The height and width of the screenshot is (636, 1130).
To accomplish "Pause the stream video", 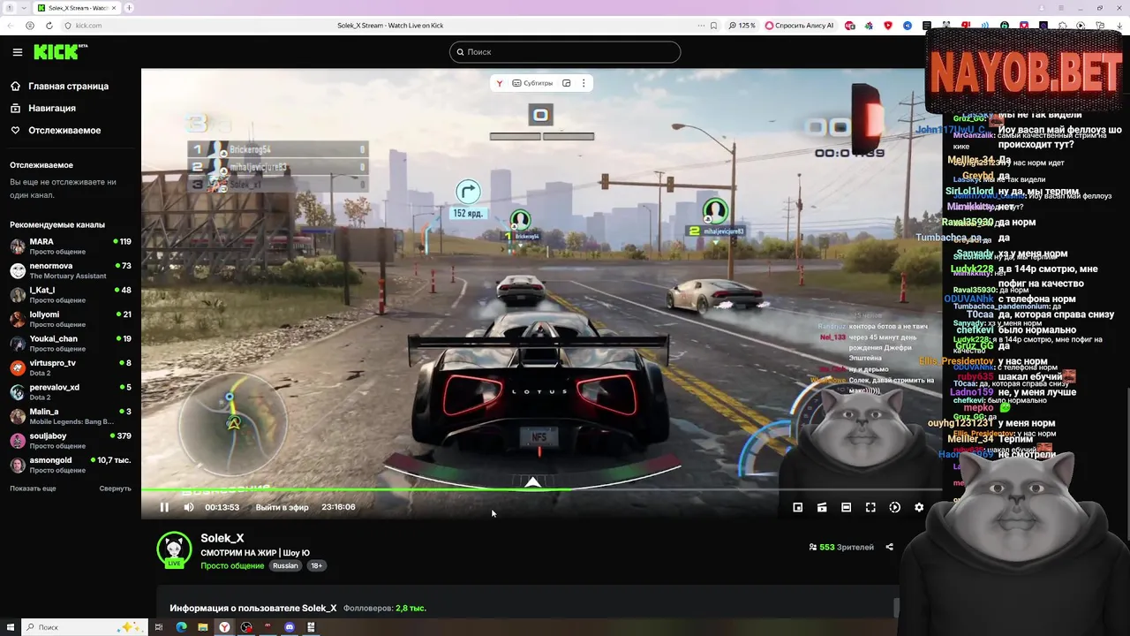I will click(164, 507).
